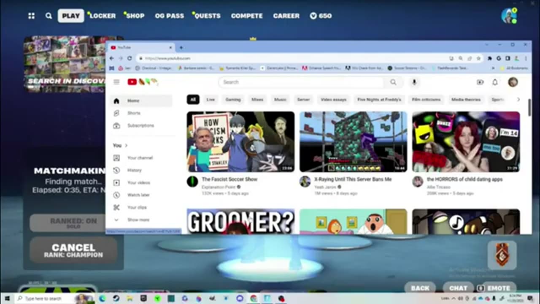Open Fortnite PLAY tab
Viewport: 540px width, 304px height.
(x=71, y=16)
